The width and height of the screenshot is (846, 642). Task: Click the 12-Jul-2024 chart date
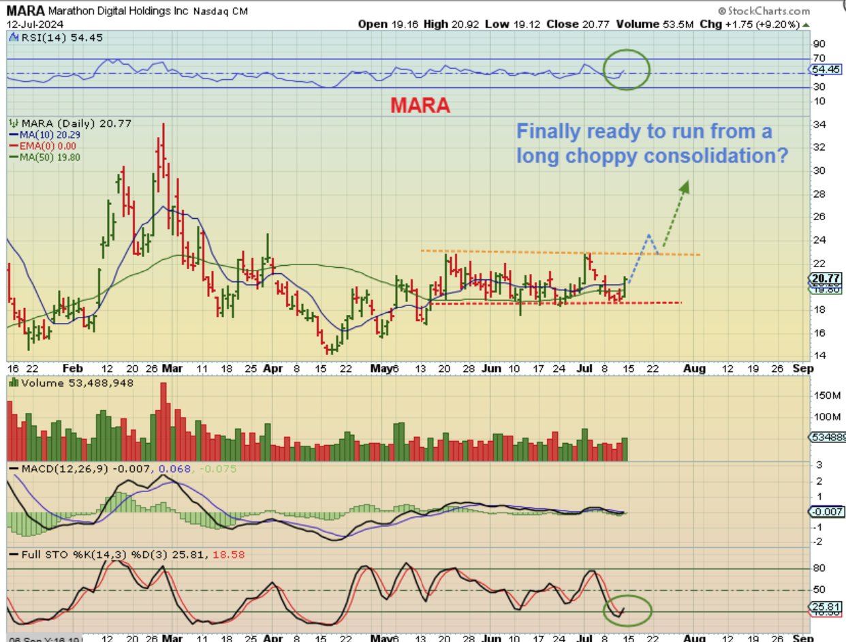click(35, 24)
